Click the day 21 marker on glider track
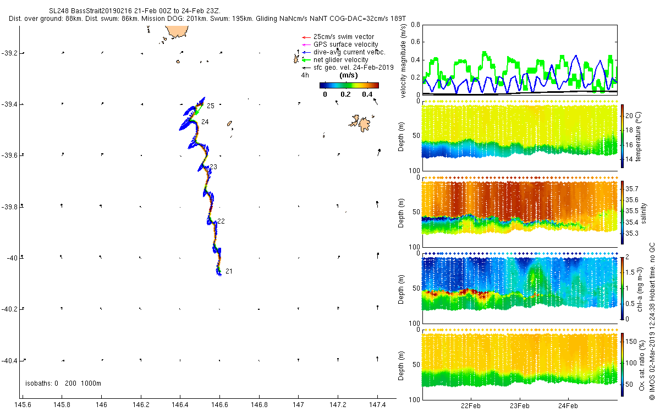This screenshot has height=412, width=660. 229,271
